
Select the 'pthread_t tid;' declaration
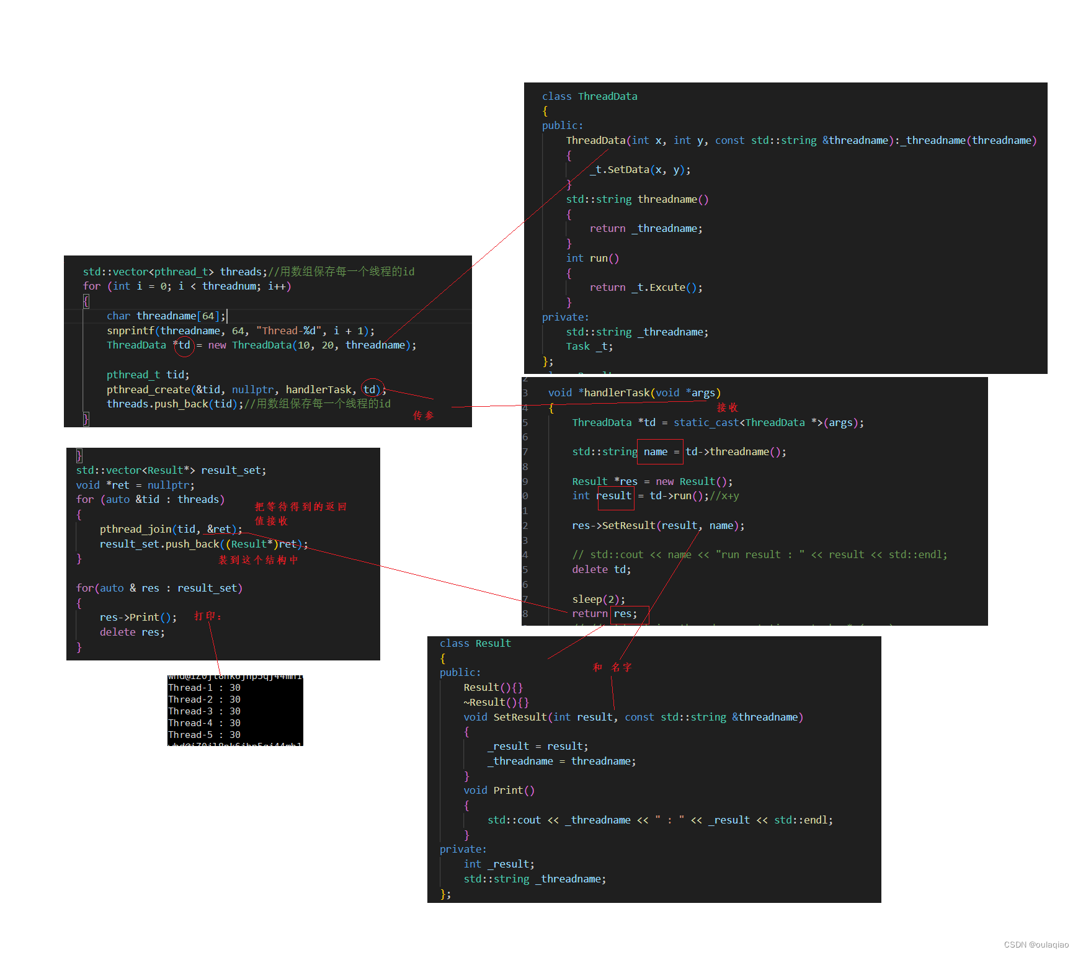(x=148, y=375)
